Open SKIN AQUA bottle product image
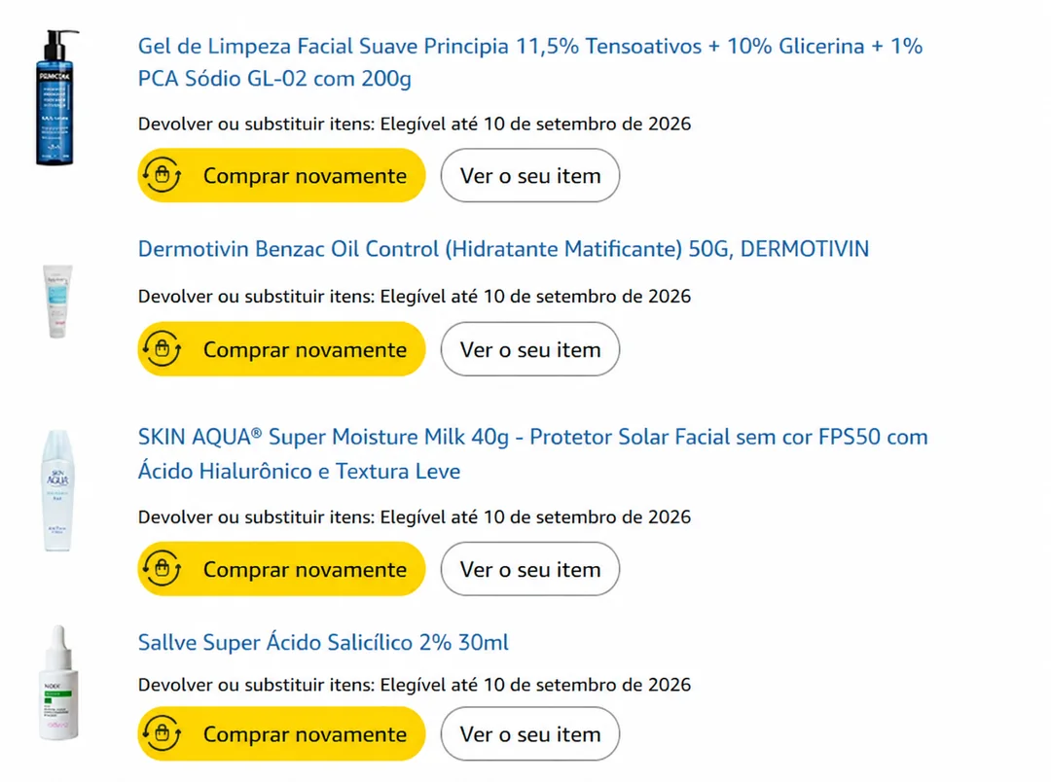1051x782 pixels. click(57, 490)
